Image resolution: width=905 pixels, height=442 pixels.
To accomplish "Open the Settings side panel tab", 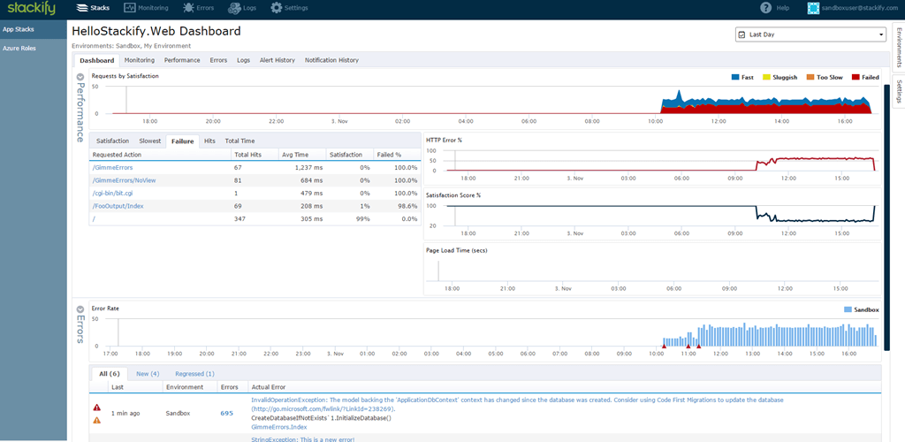I will coord(898,91).
